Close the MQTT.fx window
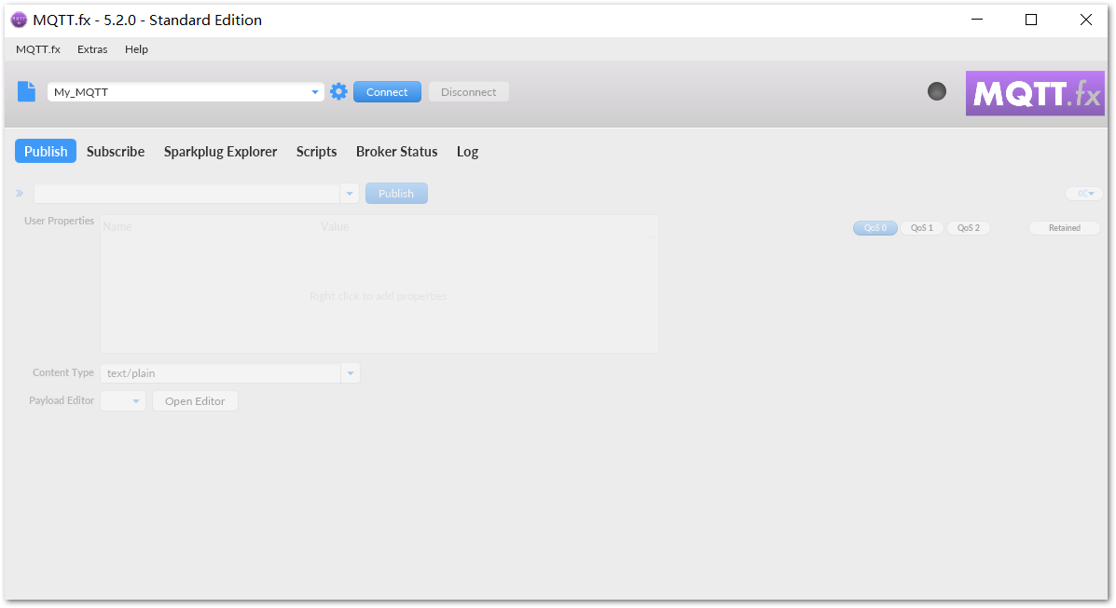The height and width of the screenshot is (608, 1116). point(1085,20)
